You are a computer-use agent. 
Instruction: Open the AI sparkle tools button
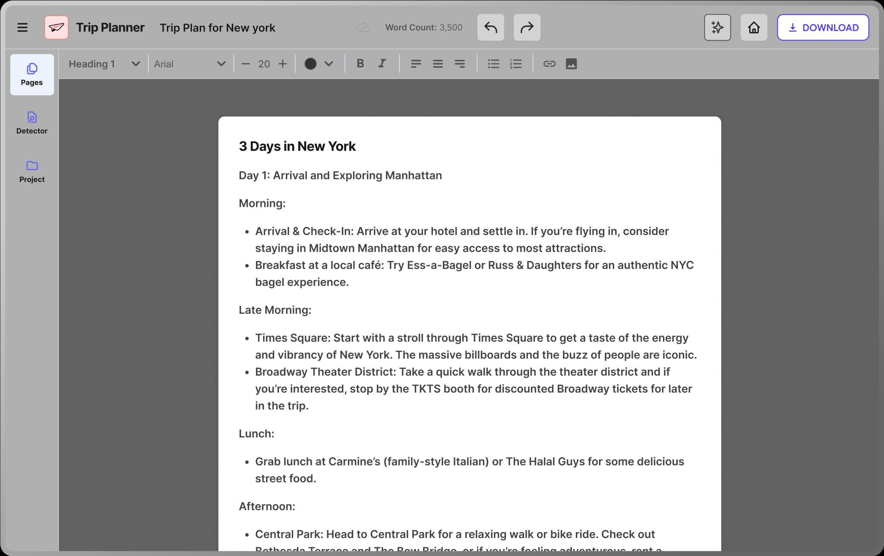click(717, 28)
